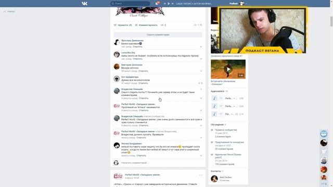Viewport: 333px width, 187px height.
Task: Open Яночка Бондаренко's avatar
Action: point(117,145)
